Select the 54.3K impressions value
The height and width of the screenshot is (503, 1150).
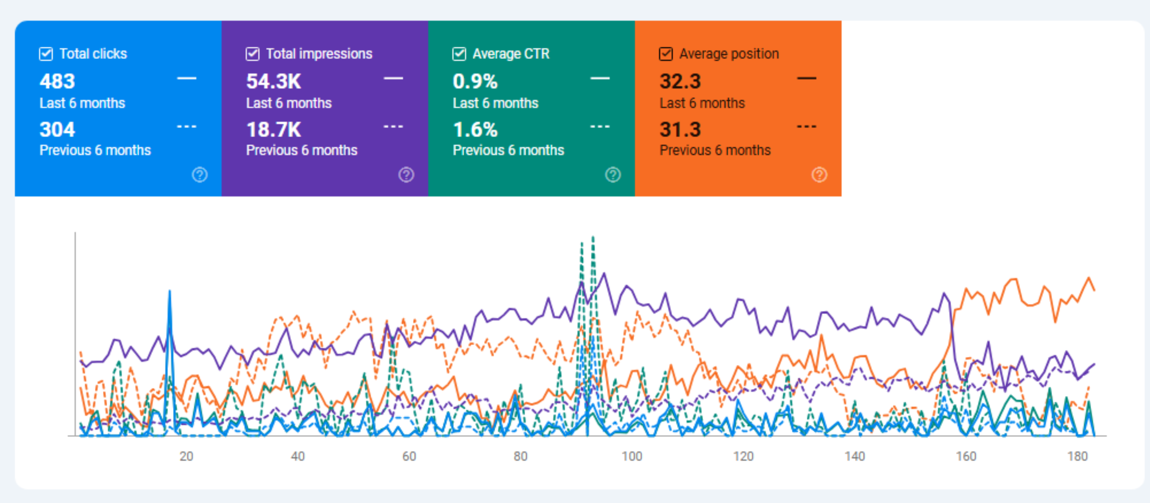[x=273, y=81]
